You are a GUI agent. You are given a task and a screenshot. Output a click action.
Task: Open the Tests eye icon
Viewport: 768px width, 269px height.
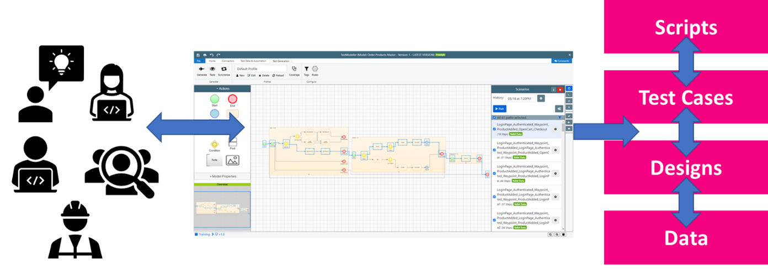click(212, 69)
